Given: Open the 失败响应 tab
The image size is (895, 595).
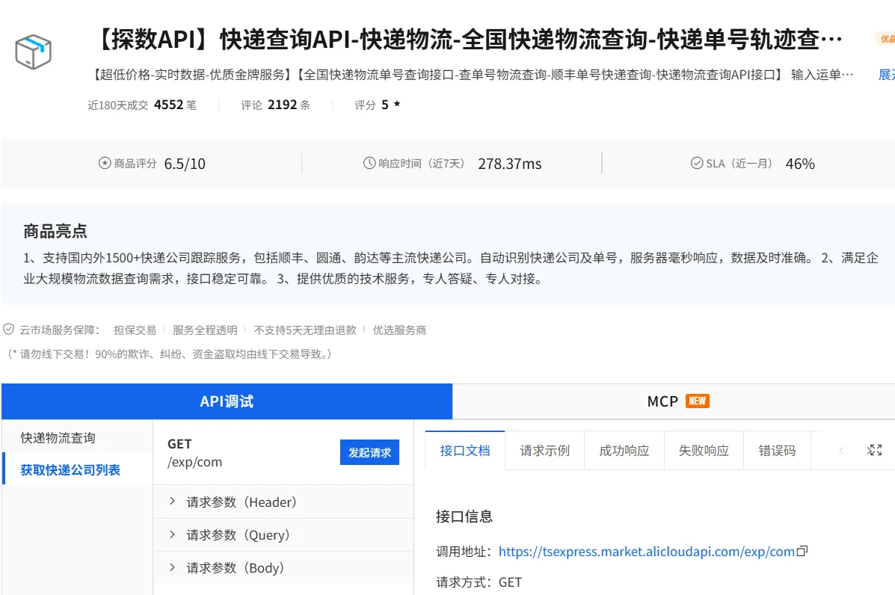Looking at the screenshot, I should tap(704, 451).
